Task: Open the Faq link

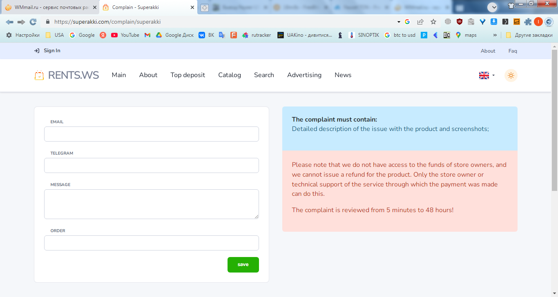Action: pyautogui.click(x=513, y=51)
